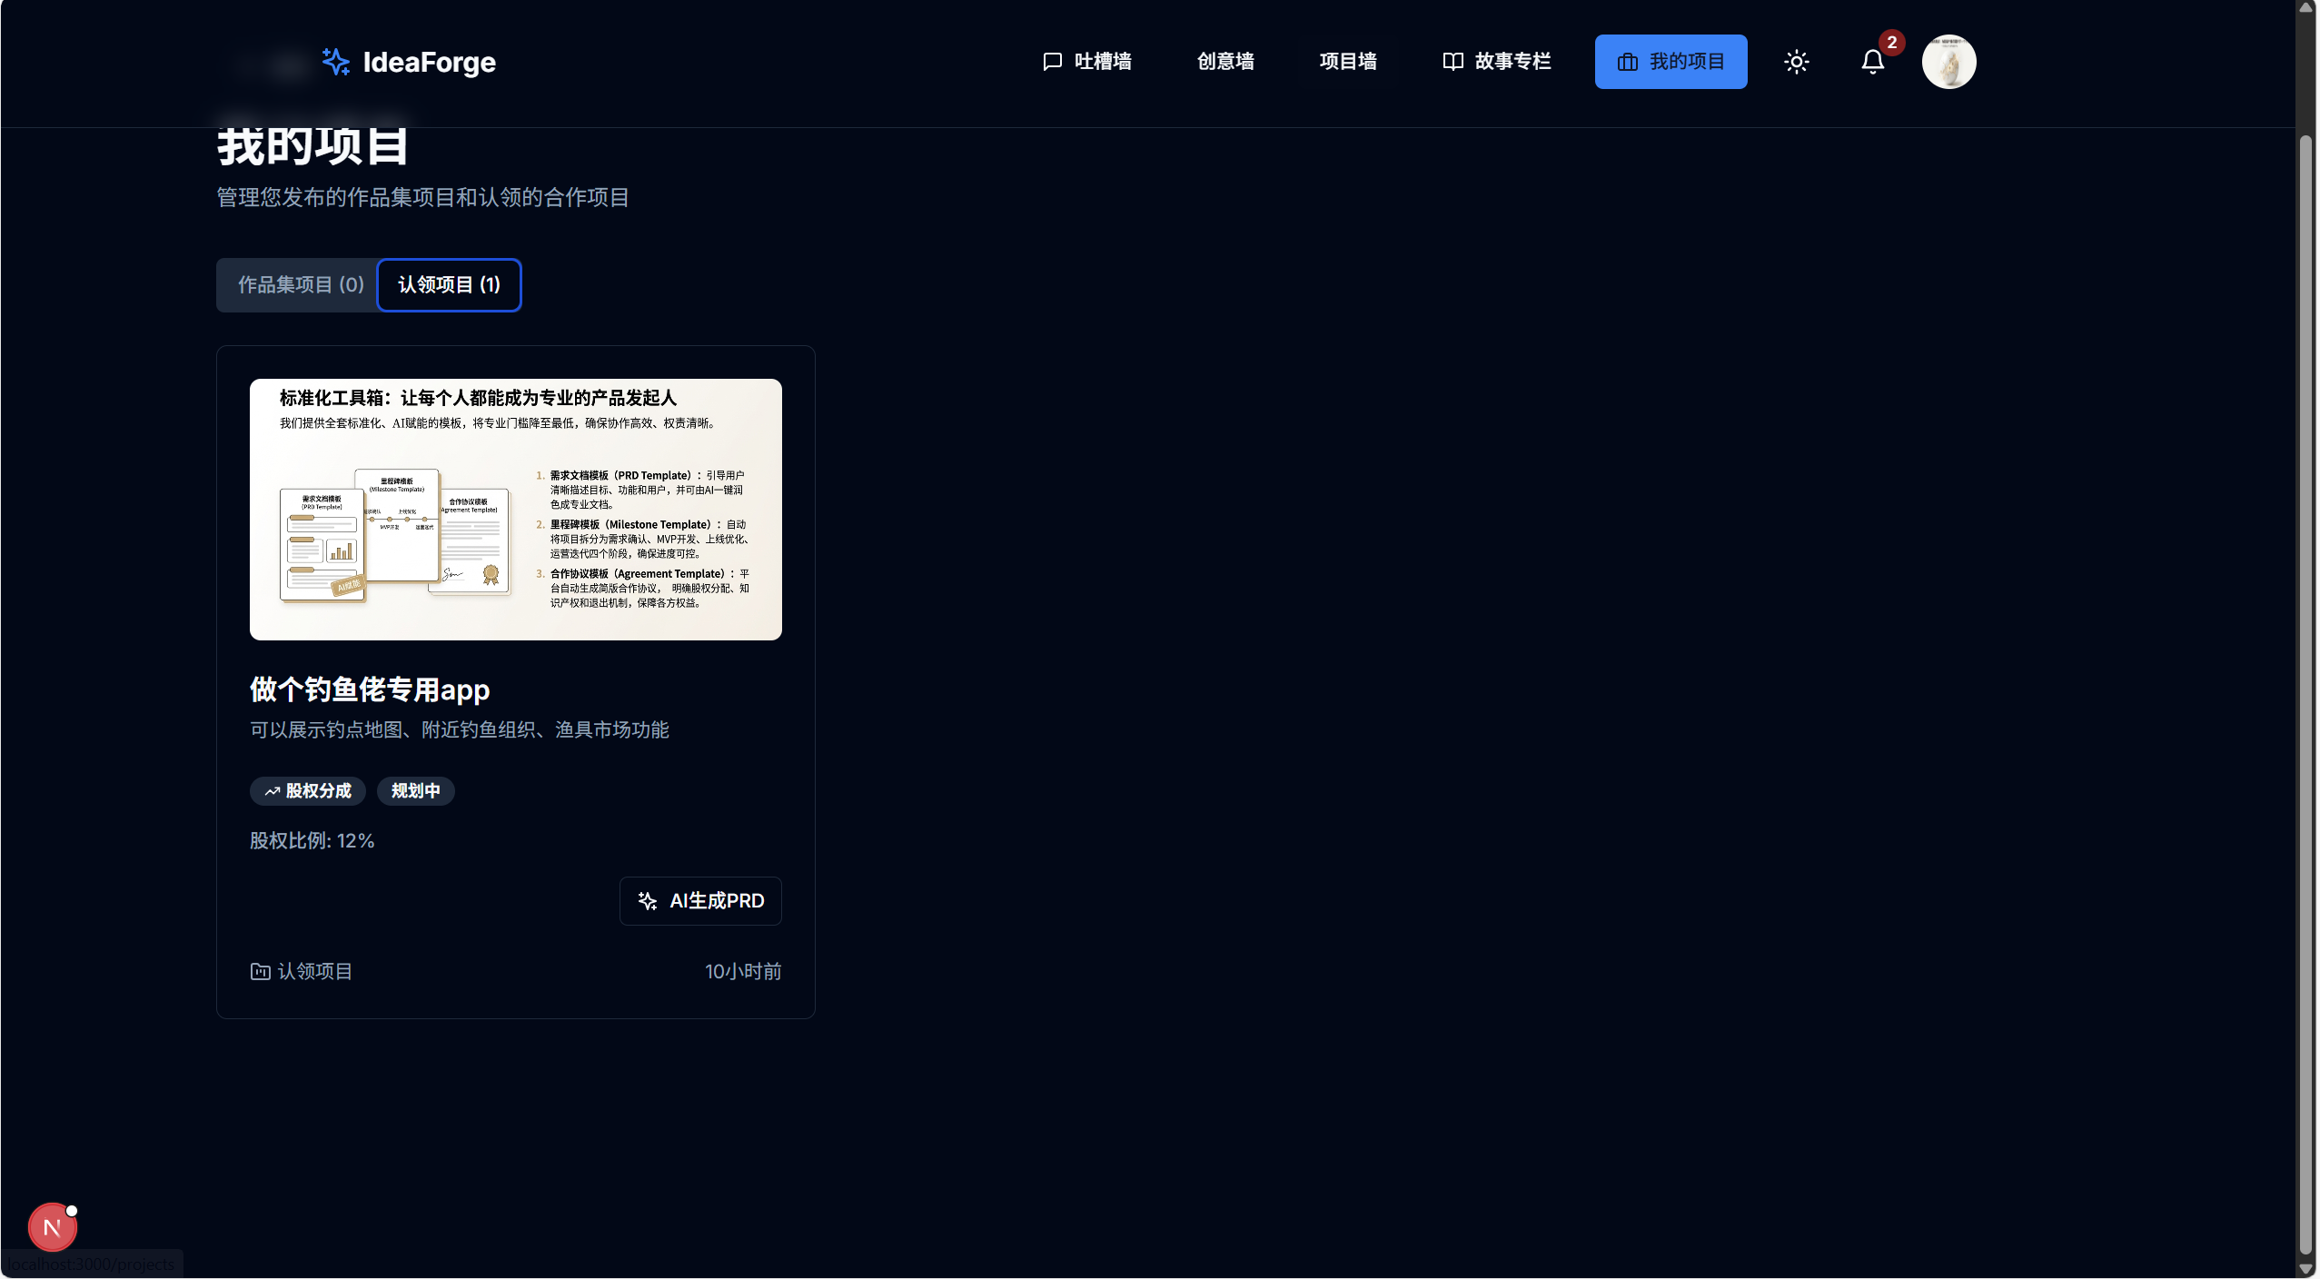2320x1279 pixels.
Task: Open the notifications bell icon
Action: pos(1872,62)
